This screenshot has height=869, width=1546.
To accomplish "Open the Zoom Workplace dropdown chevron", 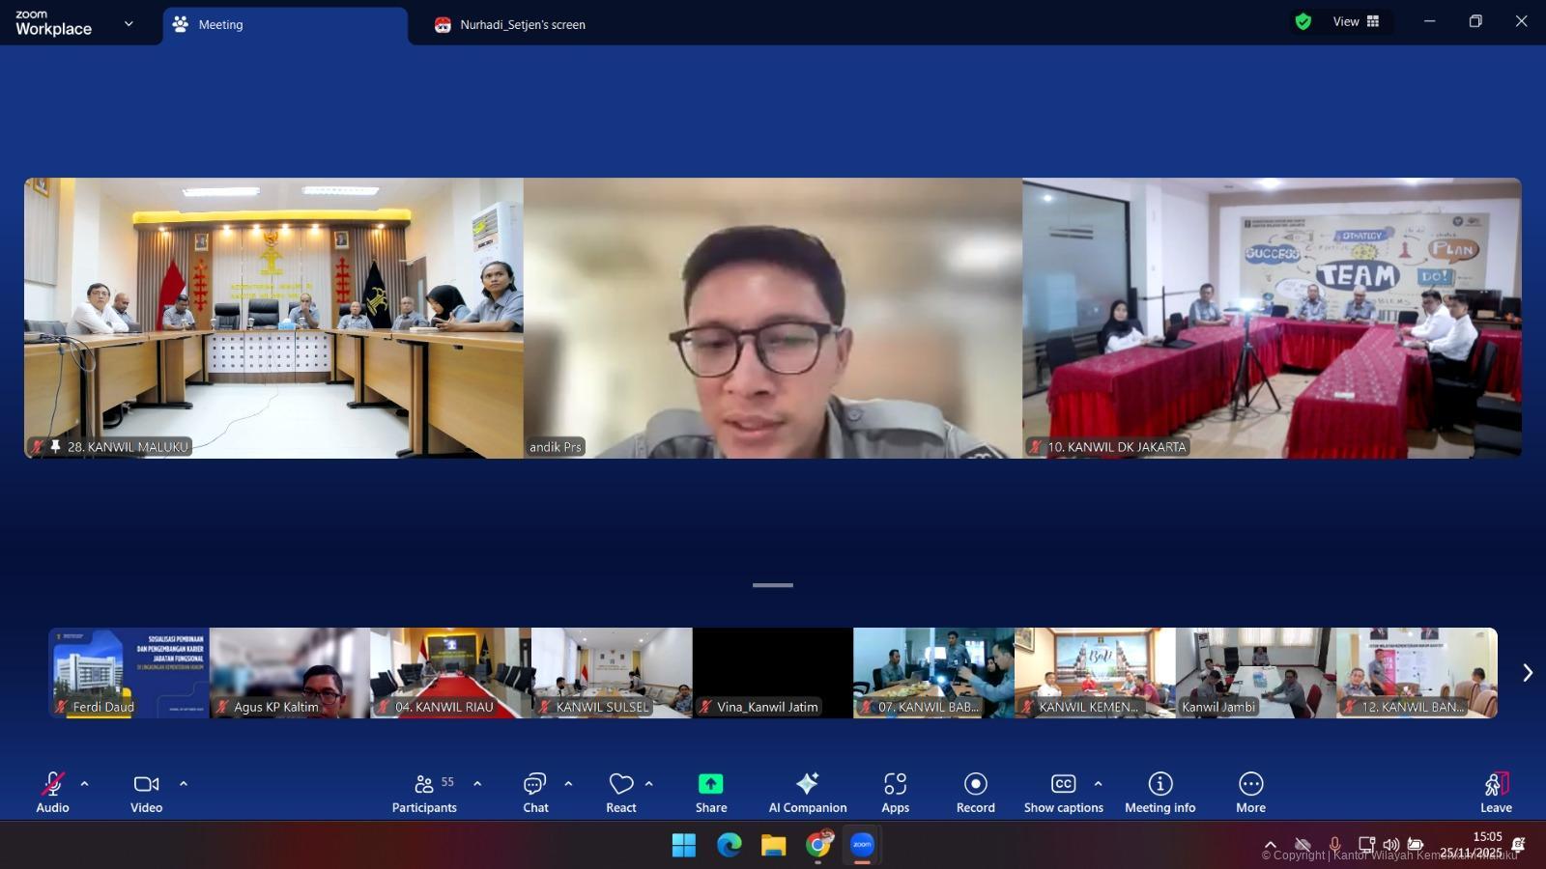I will tap(129, 24).
